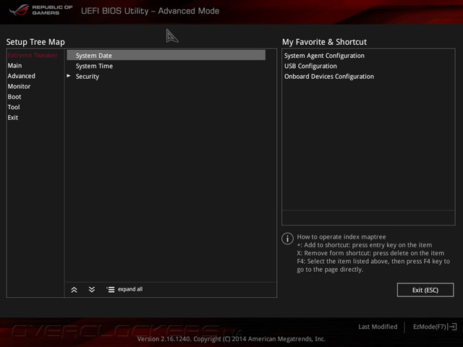The image size is (463, 347).
Task: Click the 'Add to shortcut' instruction line
Action: 365,245
